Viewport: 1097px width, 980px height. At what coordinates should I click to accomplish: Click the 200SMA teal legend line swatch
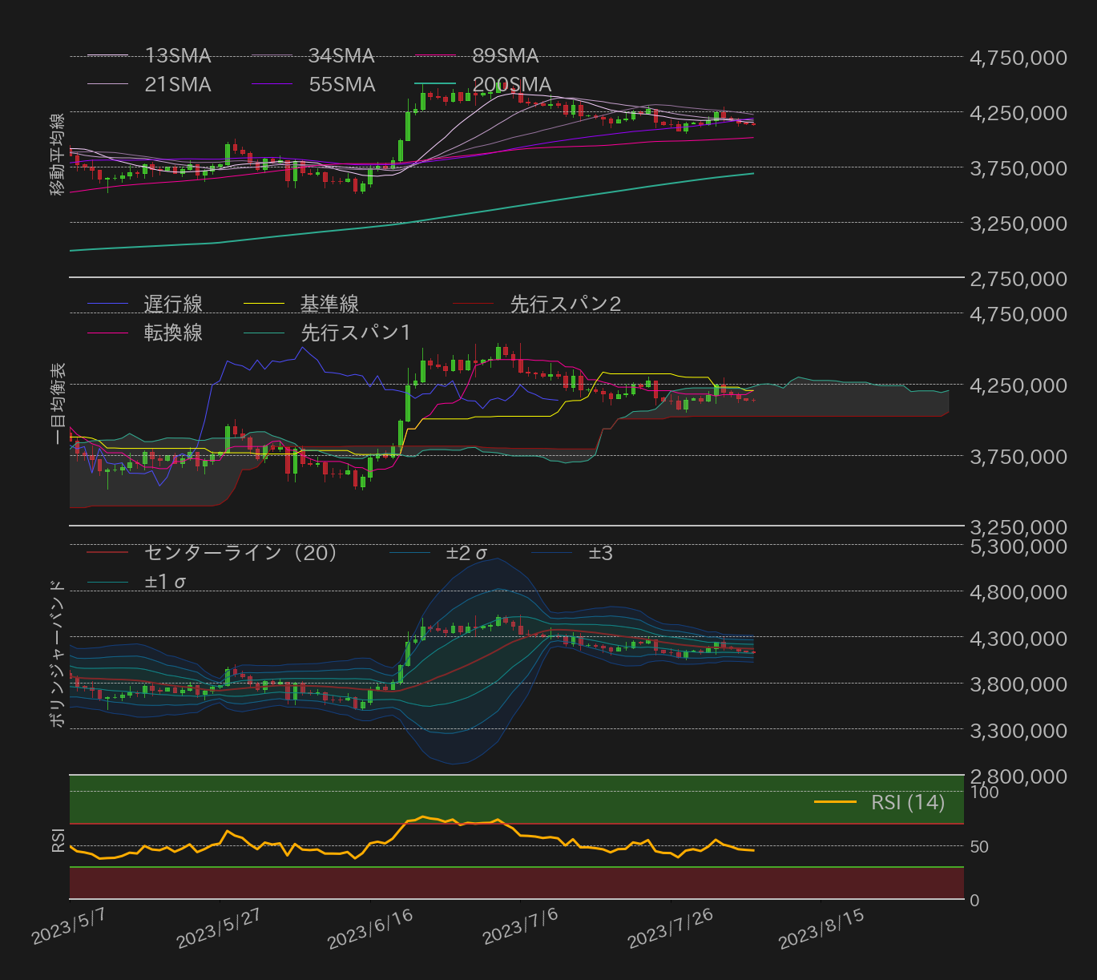[x=435, y=84]
